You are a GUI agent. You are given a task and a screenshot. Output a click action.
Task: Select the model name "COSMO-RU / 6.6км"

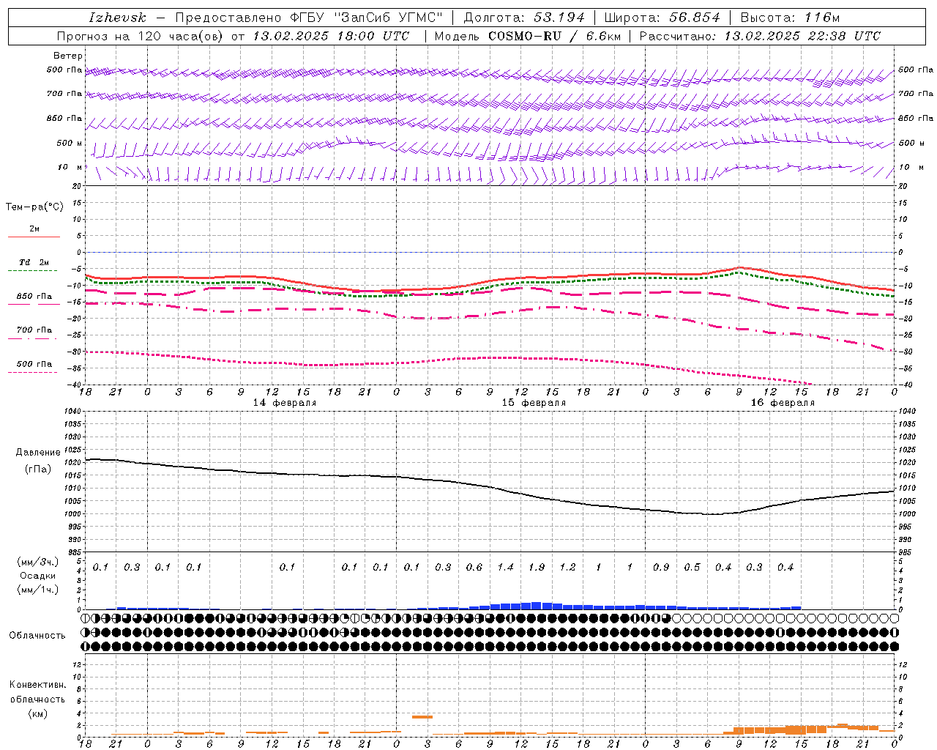pyautogui.click(x=554, y=36)
